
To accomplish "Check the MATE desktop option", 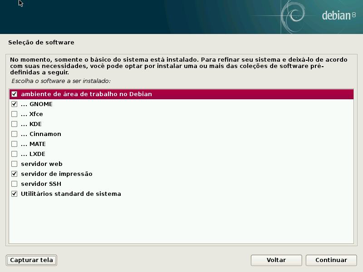I will click(x=15, y=144).
